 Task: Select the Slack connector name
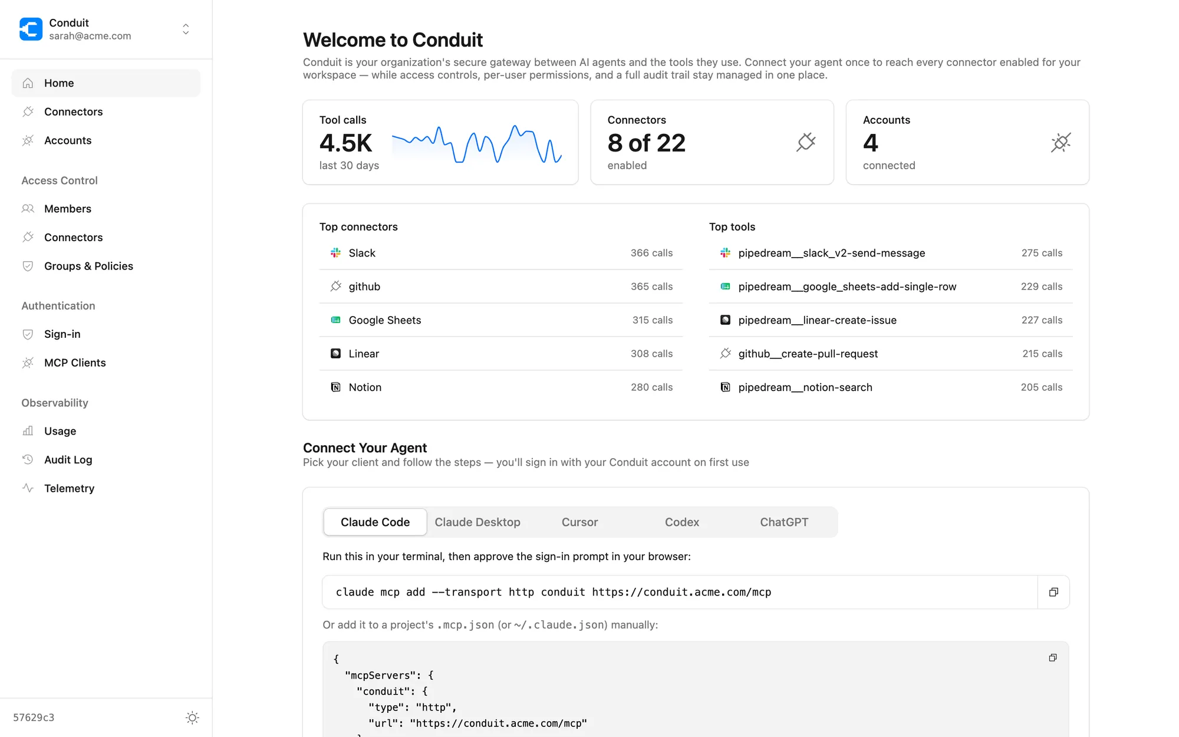pos(362,253)
